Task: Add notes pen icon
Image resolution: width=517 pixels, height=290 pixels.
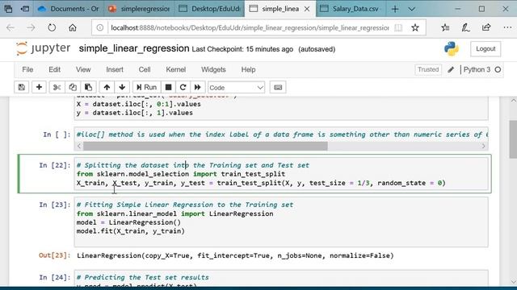Action: (465, 28)
